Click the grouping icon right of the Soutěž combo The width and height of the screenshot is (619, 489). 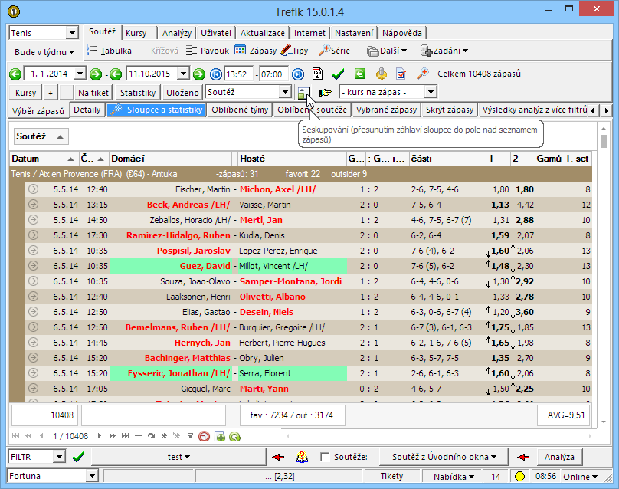tap(304, 93)
